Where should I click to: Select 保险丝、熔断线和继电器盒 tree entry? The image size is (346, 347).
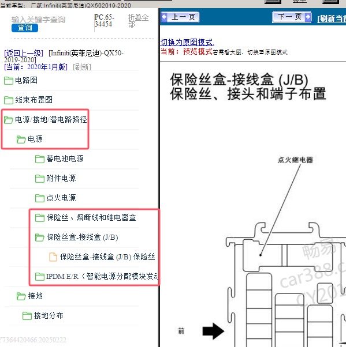pyautogui.click(x=91, y=217)
